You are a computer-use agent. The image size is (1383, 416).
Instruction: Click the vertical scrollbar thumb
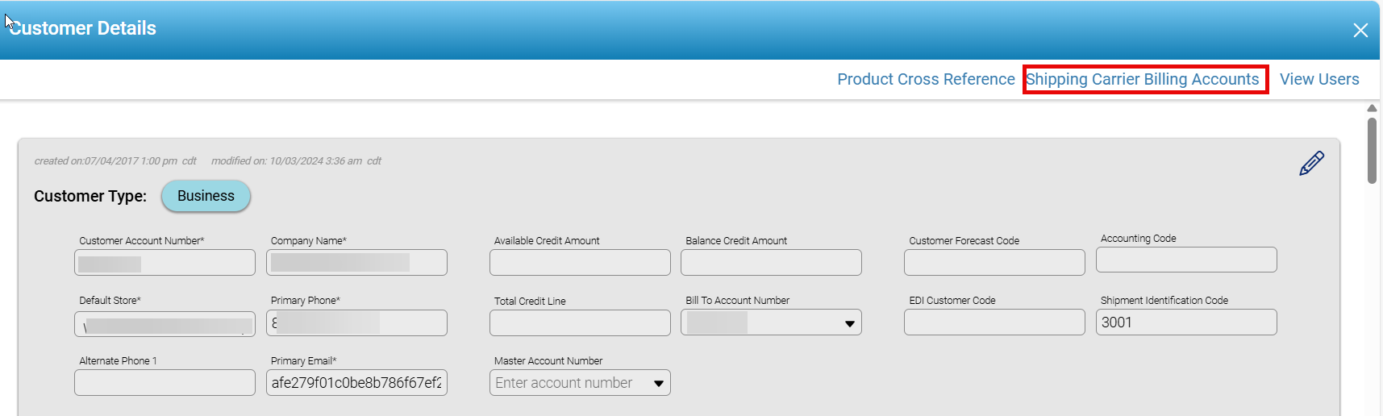tap(1372, 151)
